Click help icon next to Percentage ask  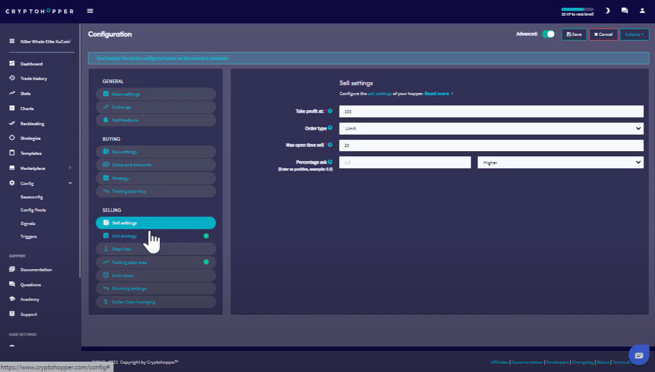[x=330, y=162]
